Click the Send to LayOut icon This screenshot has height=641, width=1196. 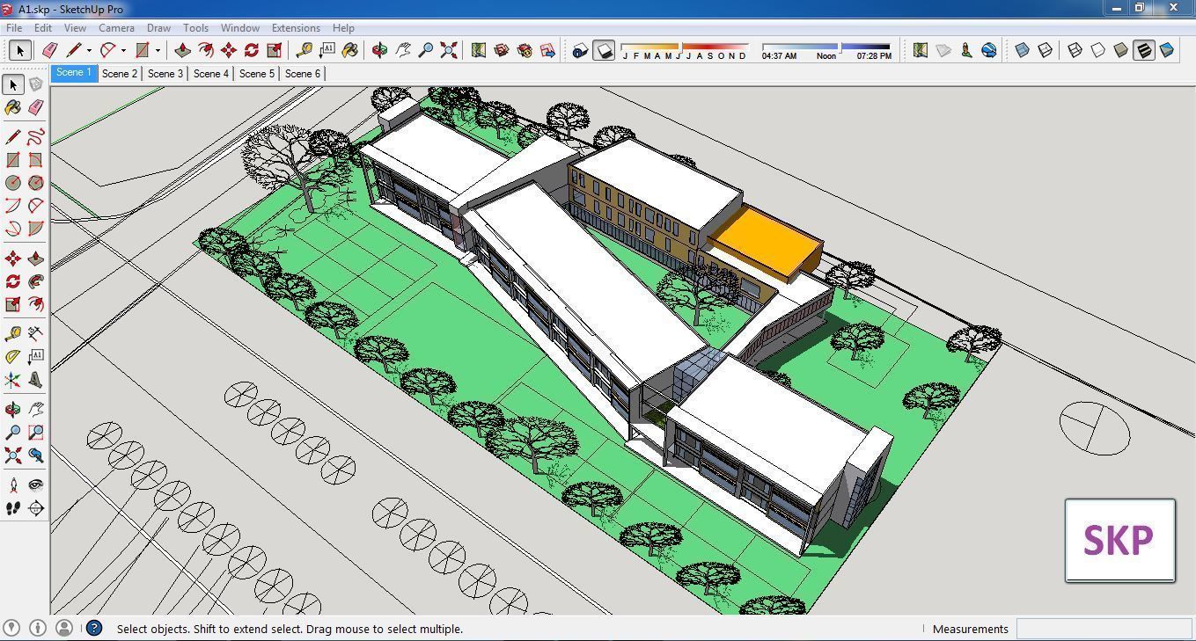[547, 50]
